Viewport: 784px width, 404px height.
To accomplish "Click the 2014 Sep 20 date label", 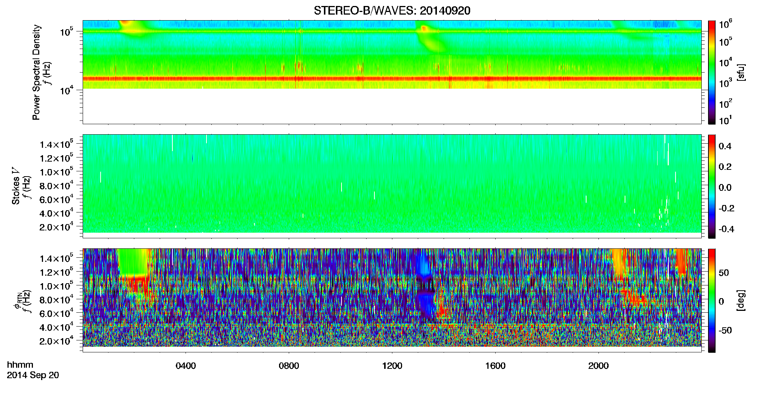I will pos(33,375).
